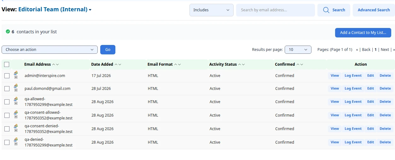
Task: Open the Includes search filter dropdown
Action: coord(212,10)
